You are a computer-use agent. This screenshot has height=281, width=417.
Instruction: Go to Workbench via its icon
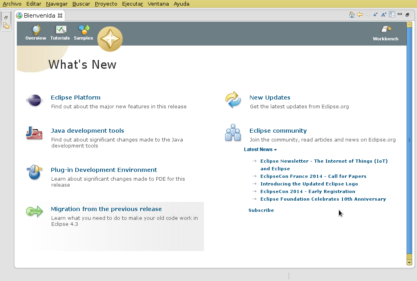pos(386,29)
